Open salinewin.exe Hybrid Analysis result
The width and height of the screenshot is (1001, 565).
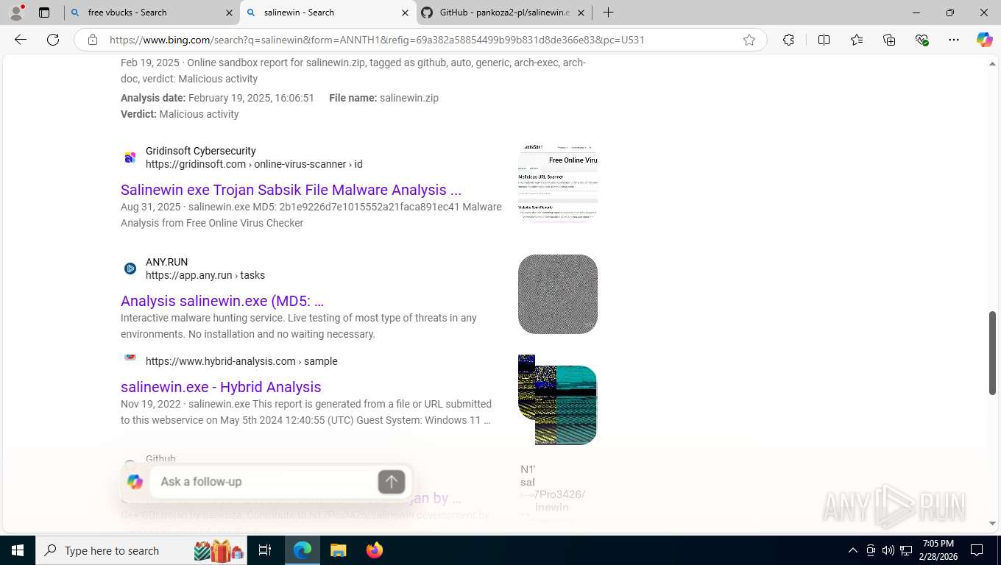point(221,387)
